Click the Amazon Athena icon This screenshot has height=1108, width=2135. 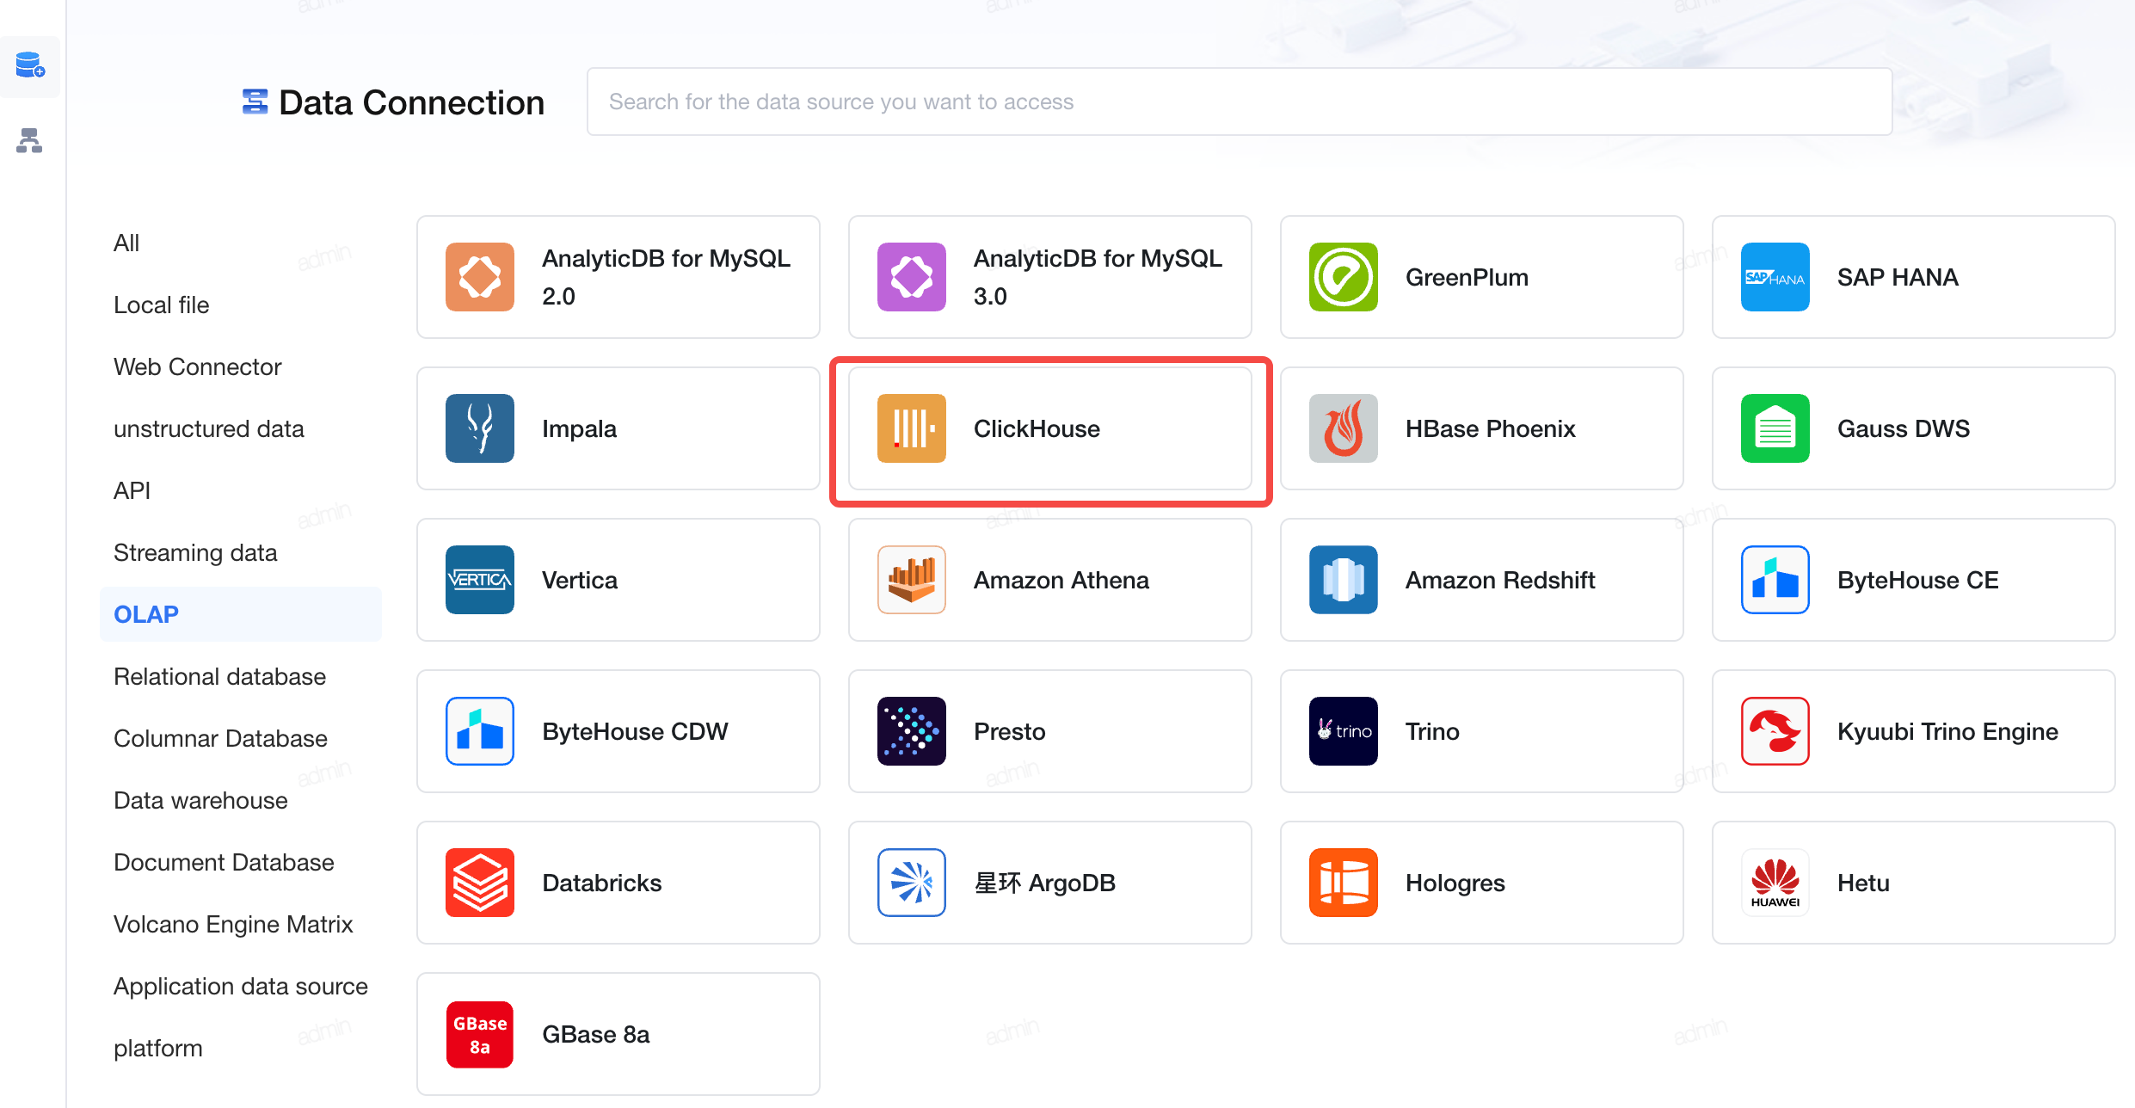911,580
